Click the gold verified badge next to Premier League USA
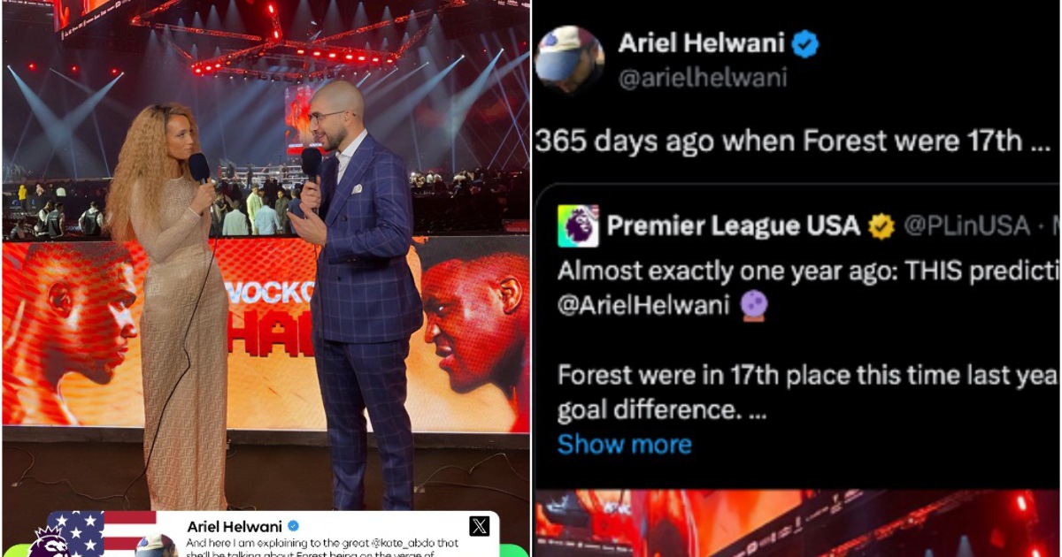The width and height of the screenshot is (1062, 557). [881, 227]
